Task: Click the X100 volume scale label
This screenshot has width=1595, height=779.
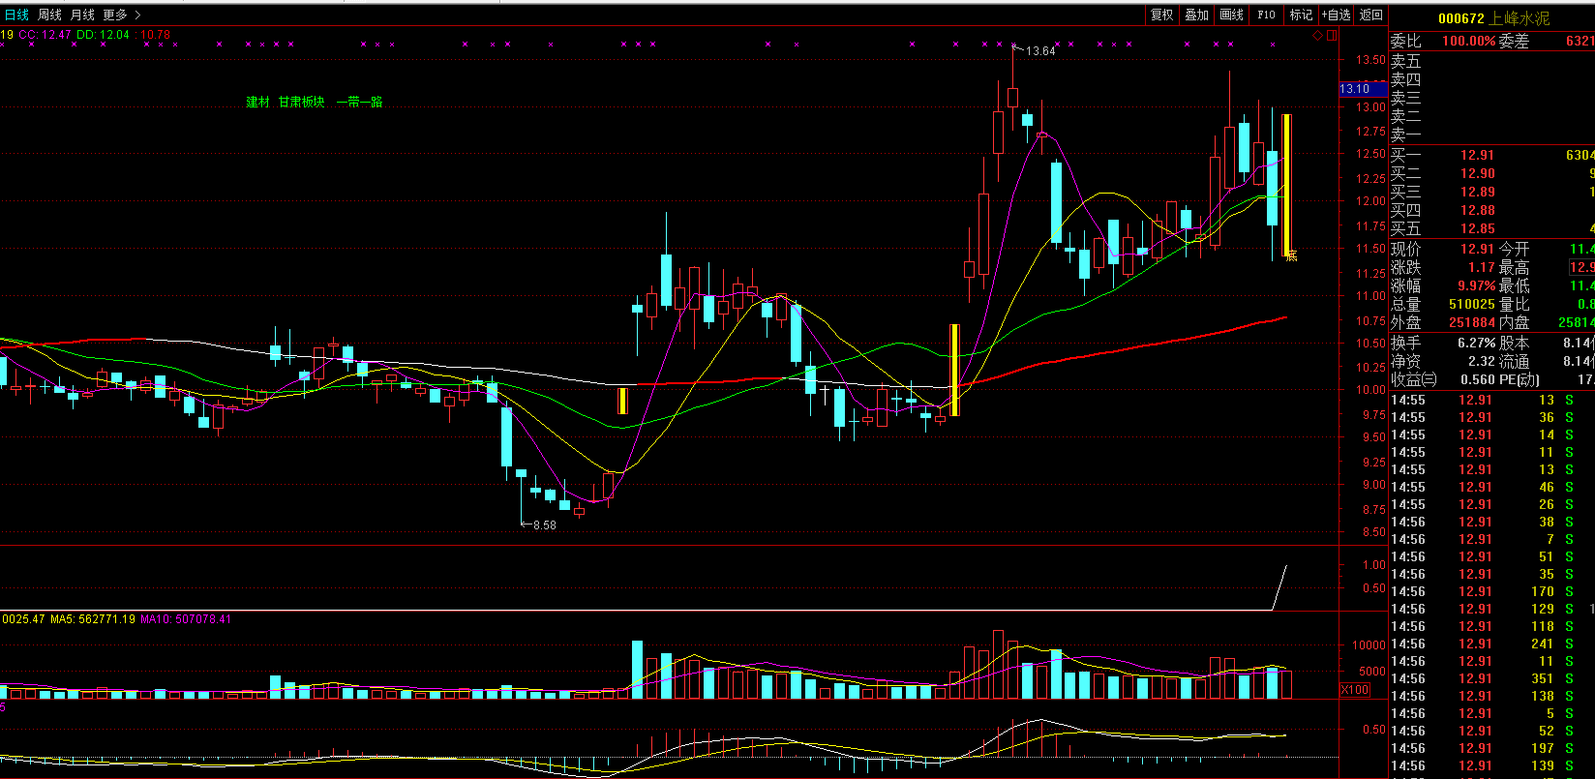Action: pyautogui.click(x=1355, y=690)
